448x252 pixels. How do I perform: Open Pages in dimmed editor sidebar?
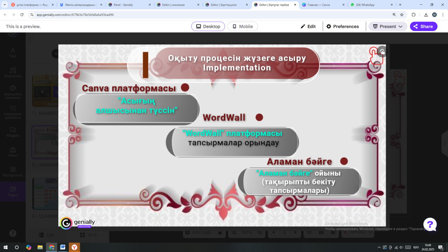pos(13,191)
